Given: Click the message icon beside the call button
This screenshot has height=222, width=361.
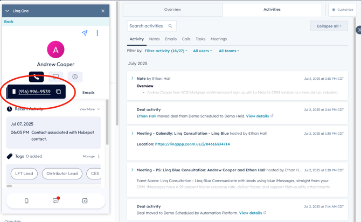Looking at the screenshot, I should click(x=55, y=77).
